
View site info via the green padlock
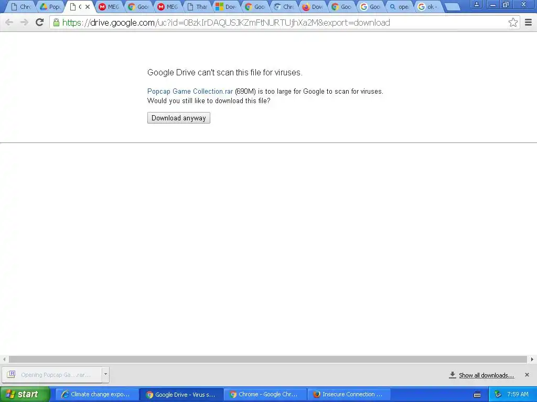click(x=56, y=23)
